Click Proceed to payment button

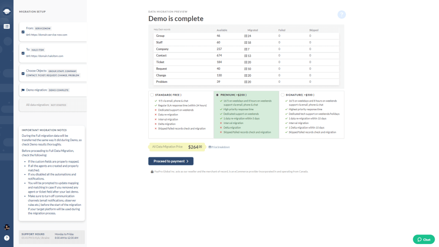pyautogui.click(x=171, y=161)
